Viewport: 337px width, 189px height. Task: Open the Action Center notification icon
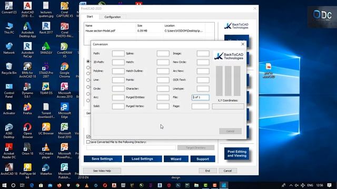click(x=329, y=185)
